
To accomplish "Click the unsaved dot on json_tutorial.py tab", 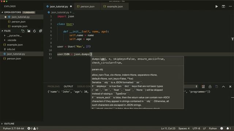I will [71, 7].
